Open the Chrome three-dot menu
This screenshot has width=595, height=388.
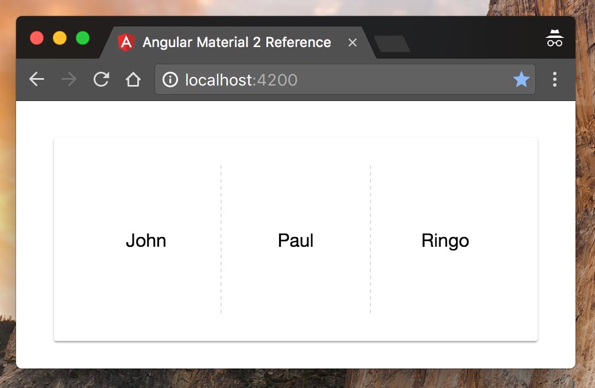tap(554, 79)
